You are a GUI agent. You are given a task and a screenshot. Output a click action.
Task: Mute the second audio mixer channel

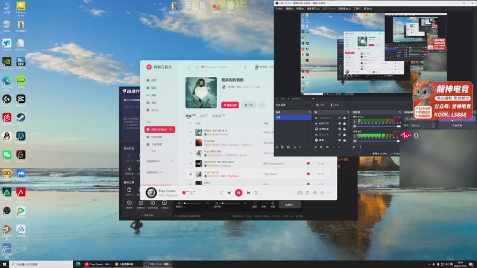pyautogui.click(x=355, y=141)
